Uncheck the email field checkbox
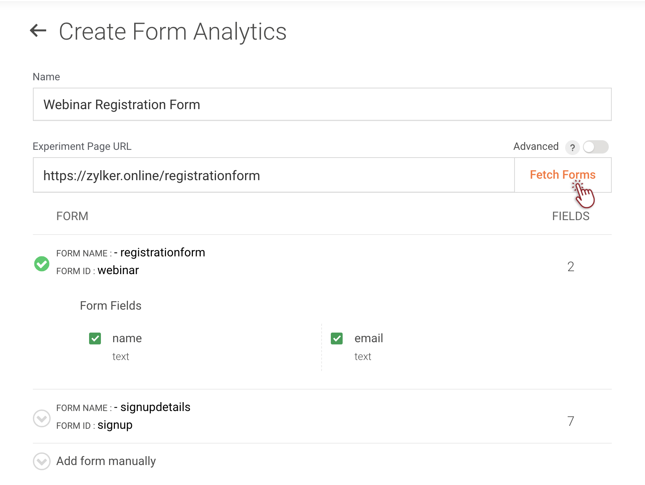 click(x=337, y=338)
